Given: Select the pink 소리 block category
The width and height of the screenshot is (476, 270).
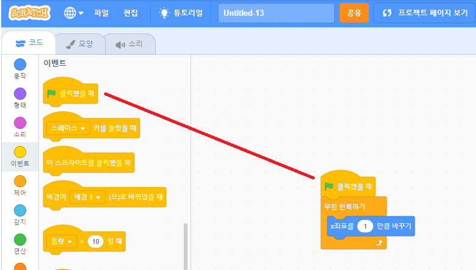Looking at the screenshot, I should 20,128.
